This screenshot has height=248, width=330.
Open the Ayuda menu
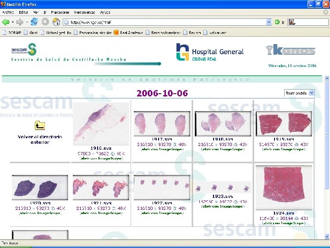[105, 12]
